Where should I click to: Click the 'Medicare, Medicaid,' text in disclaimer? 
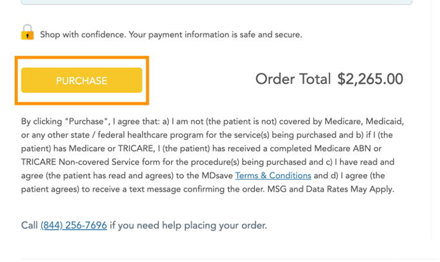365,121
